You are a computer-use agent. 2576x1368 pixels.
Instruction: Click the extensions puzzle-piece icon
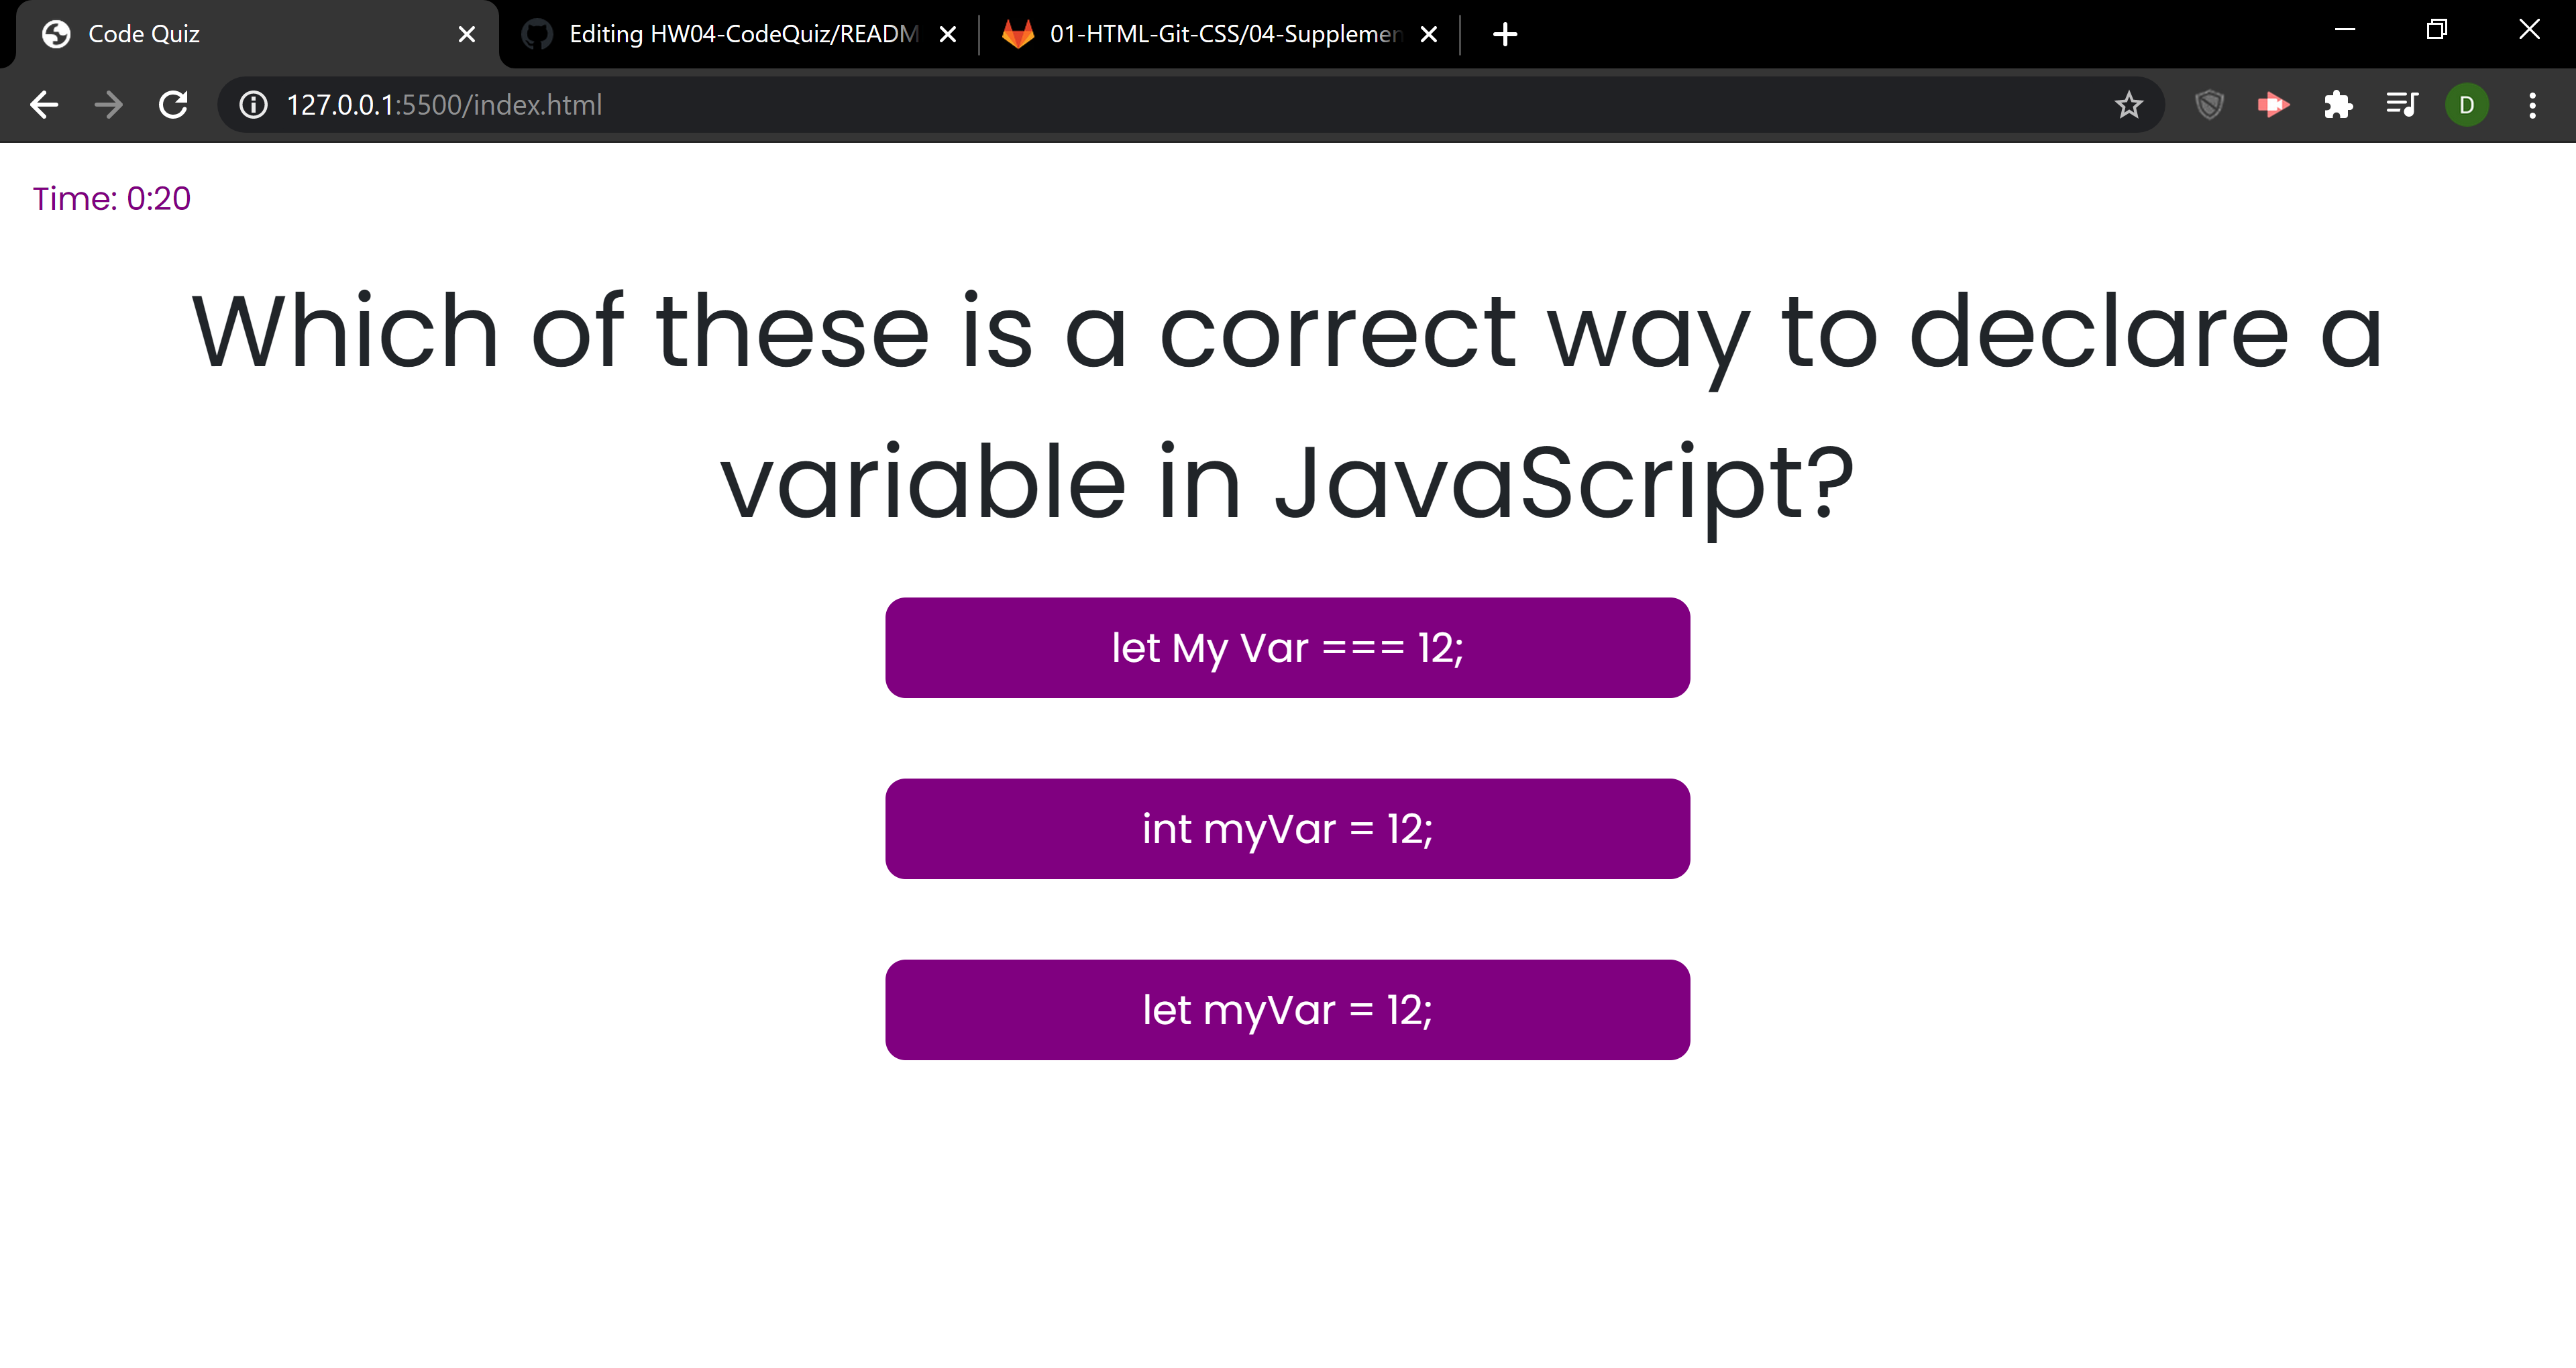(x=2338, y=104)
